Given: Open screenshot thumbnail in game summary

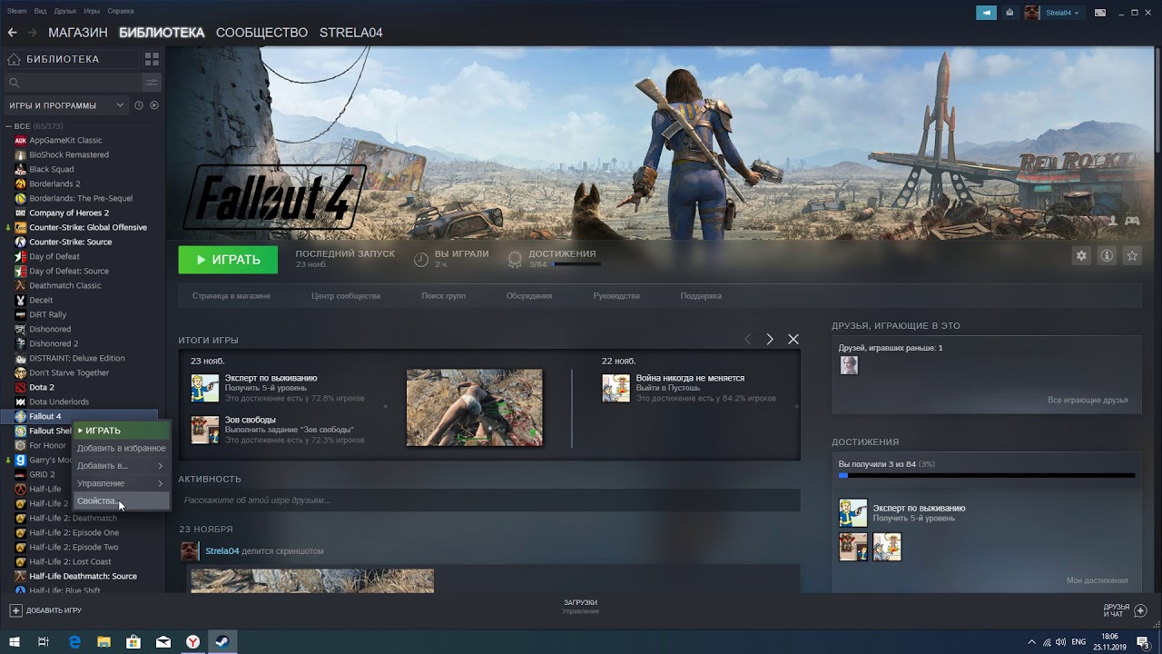Looking at the screenshot, I should tap(474, 407).
